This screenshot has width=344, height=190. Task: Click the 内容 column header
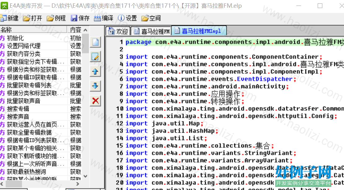[x=75, y=30]
